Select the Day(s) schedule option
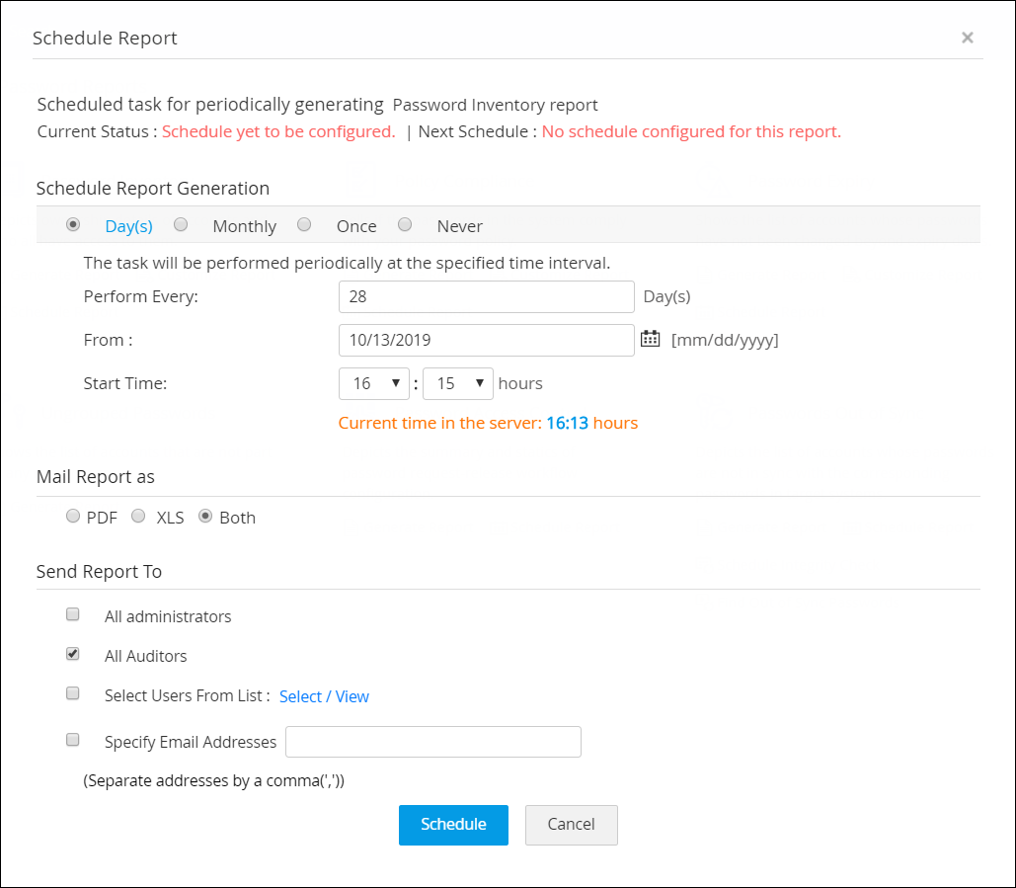Image resolution: width=1016 pixels, height=888 pixels. pos(73,225)
